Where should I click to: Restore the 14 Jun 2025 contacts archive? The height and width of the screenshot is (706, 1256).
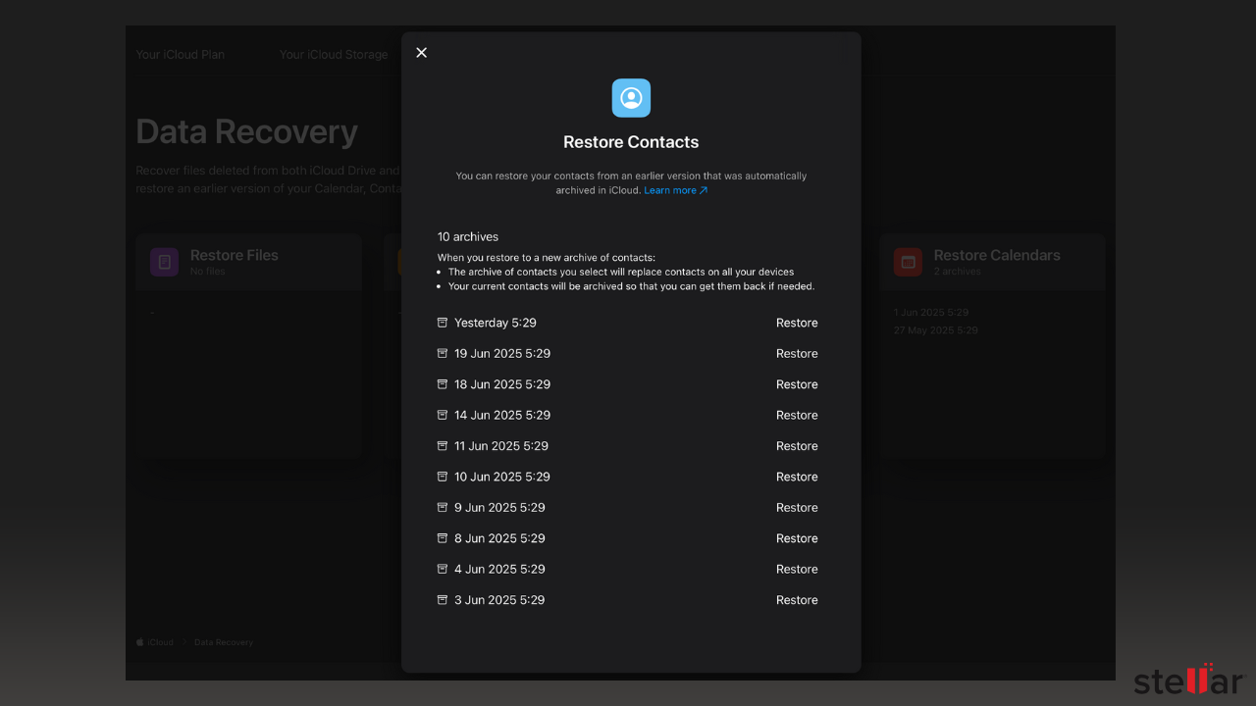pyautogui.click(x=797, y=415)
